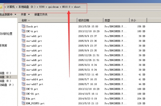Sort by 大小 column header

click(138, 20)
